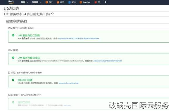Open the Lambda shortcut
169x111 pixels.
[85, 2]
